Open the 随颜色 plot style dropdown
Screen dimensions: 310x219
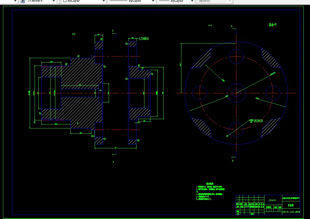click(x=230, y=1)
